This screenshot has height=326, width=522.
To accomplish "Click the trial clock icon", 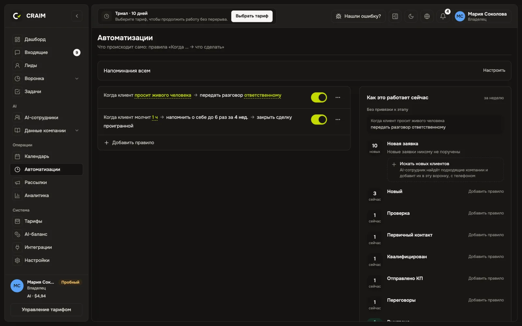I will click(x=106, y=16).
